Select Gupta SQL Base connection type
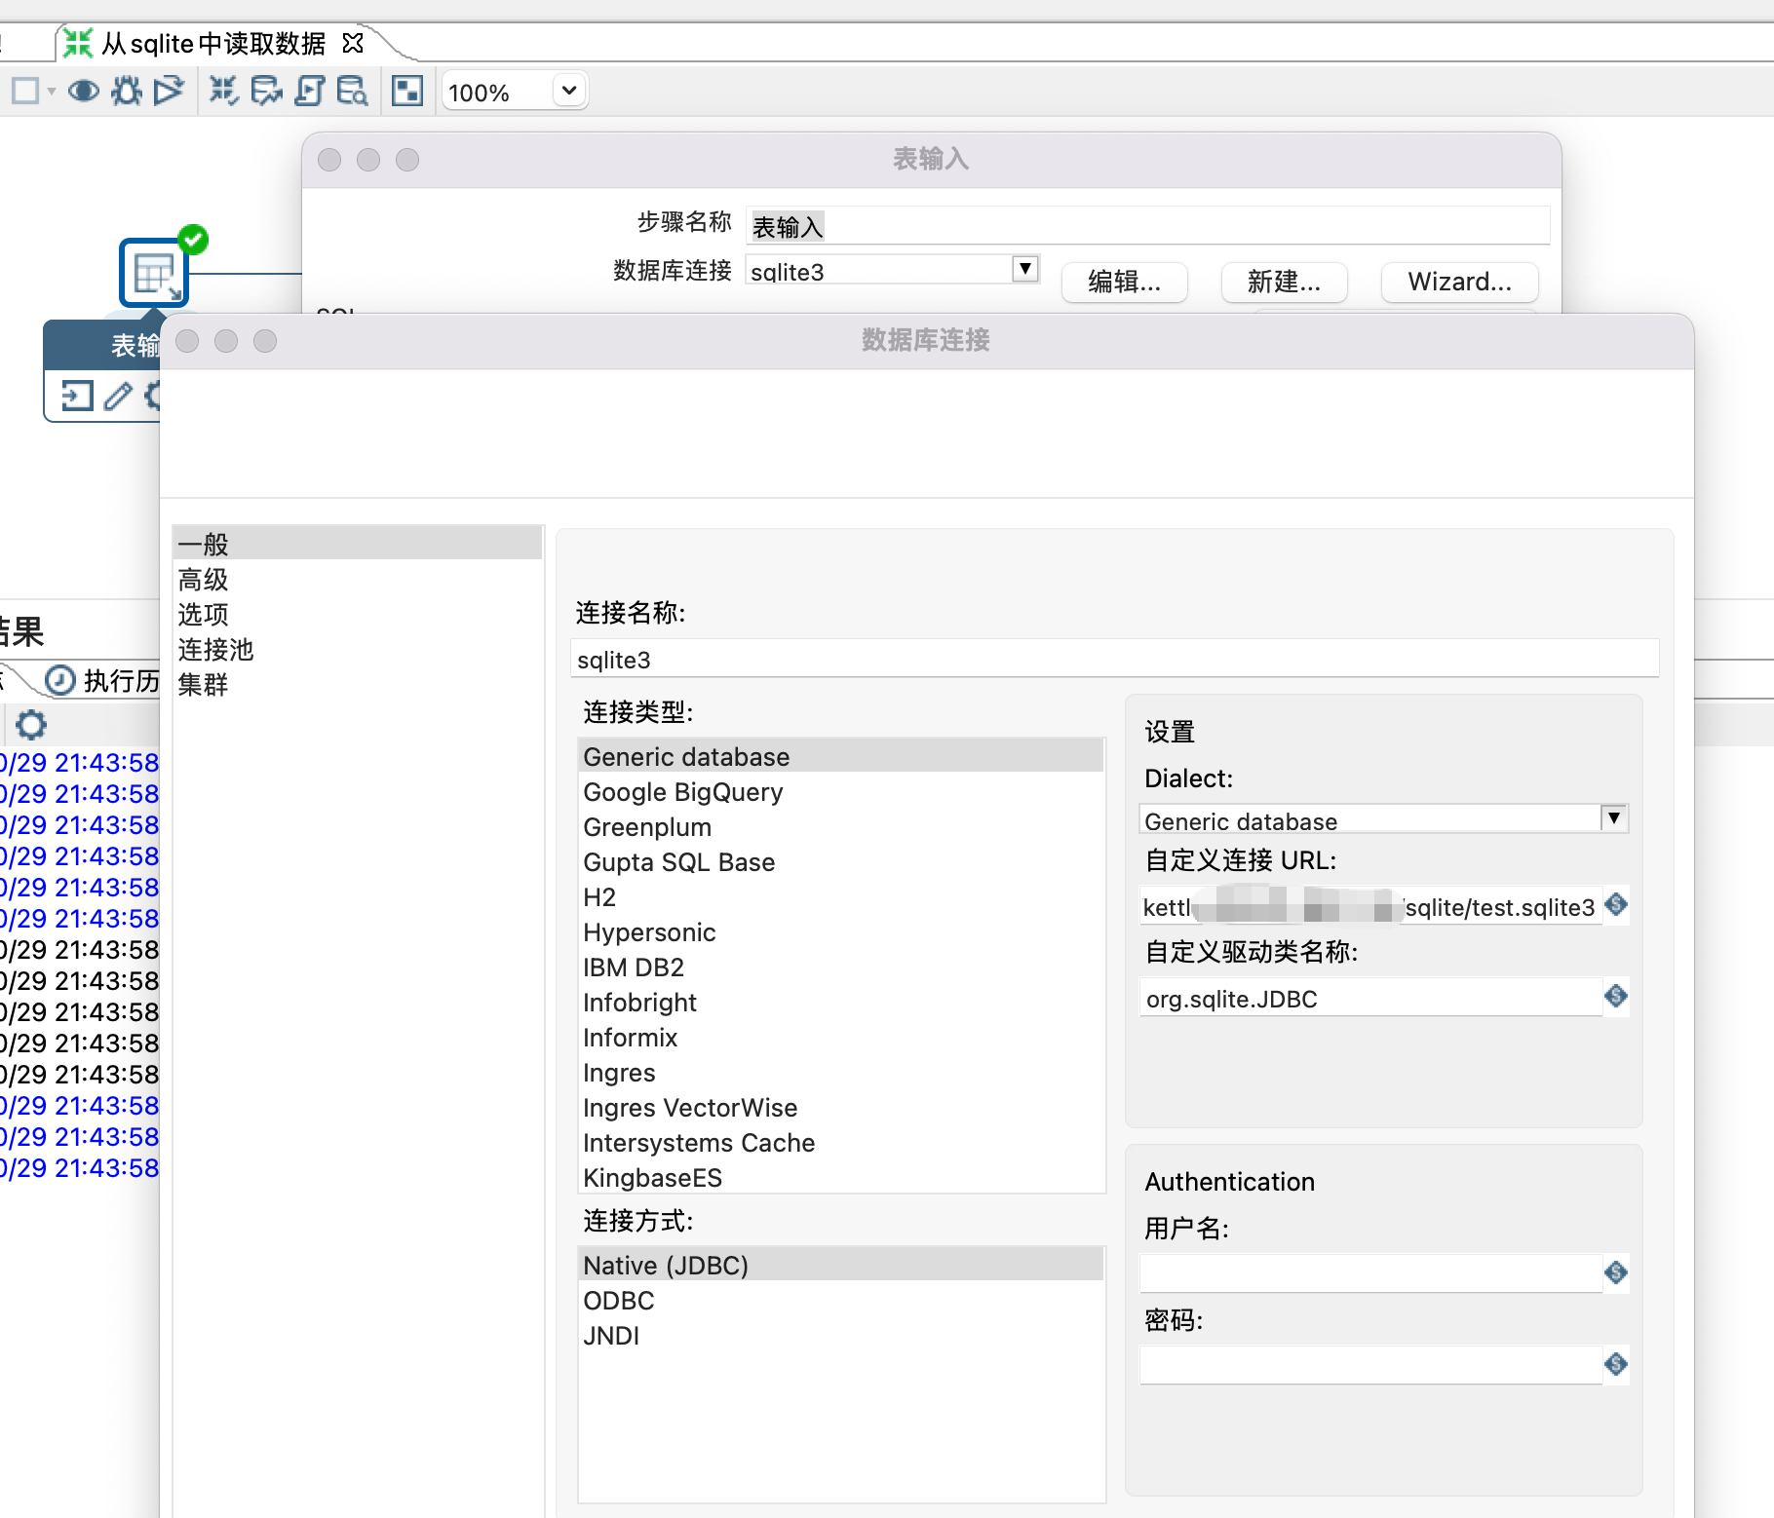The width and height of the screenshot is (1774, 1518). 841,861
